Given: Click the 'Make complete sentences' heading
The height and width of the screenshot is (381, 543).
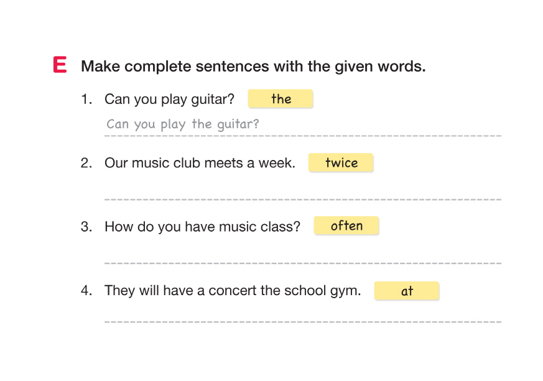Looking at the screenshot, I should 253,67.
